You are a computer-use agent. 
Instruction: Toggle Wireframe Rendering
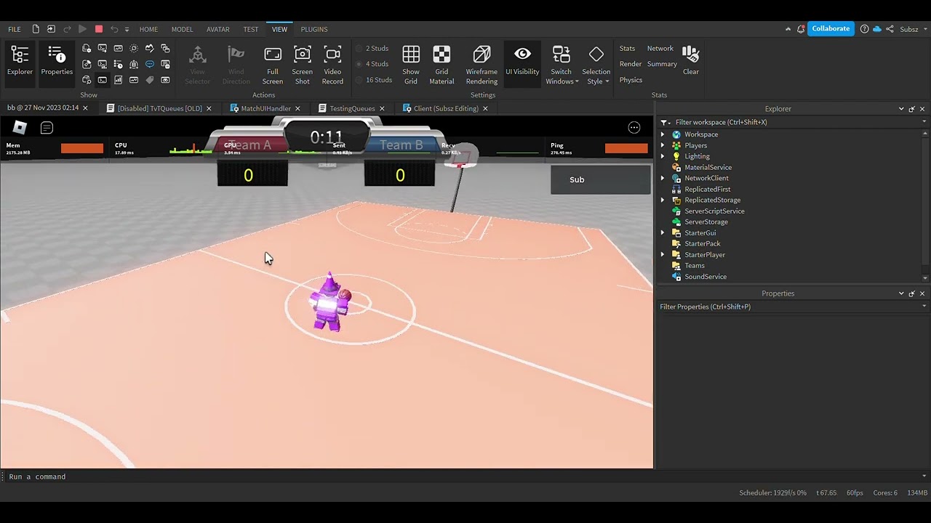tap(482, 65)
